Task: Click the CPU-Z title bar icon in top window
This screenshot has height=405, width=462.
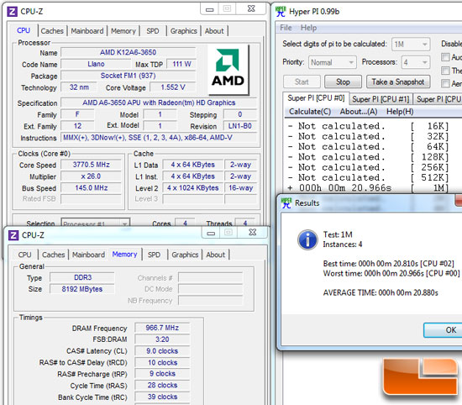Action: coord(12,12)
